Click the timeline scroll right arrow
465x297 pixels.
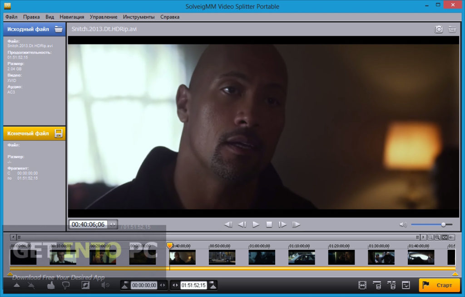coord(424,237)
